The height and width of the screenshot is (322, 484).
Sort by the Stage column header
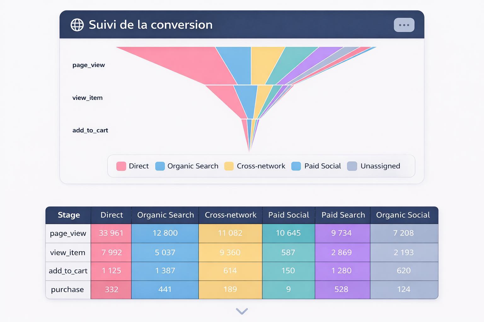tap(69, 215)
